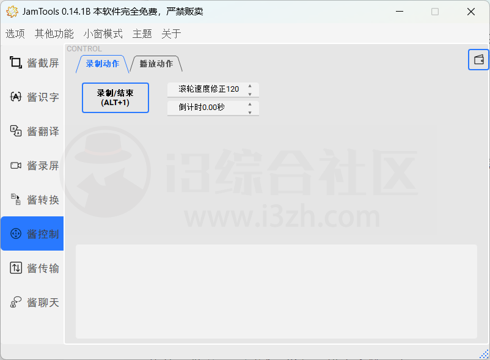Select the 酱识字 sidebar label
This screenshot has width=490, height=360.
point(43,97)
